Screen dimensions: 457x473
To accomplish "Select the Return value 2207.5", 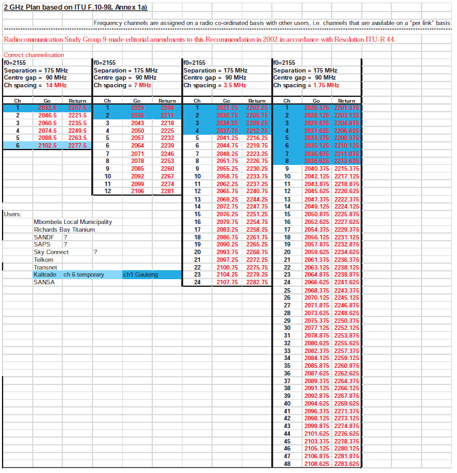I will coord(77,108).
